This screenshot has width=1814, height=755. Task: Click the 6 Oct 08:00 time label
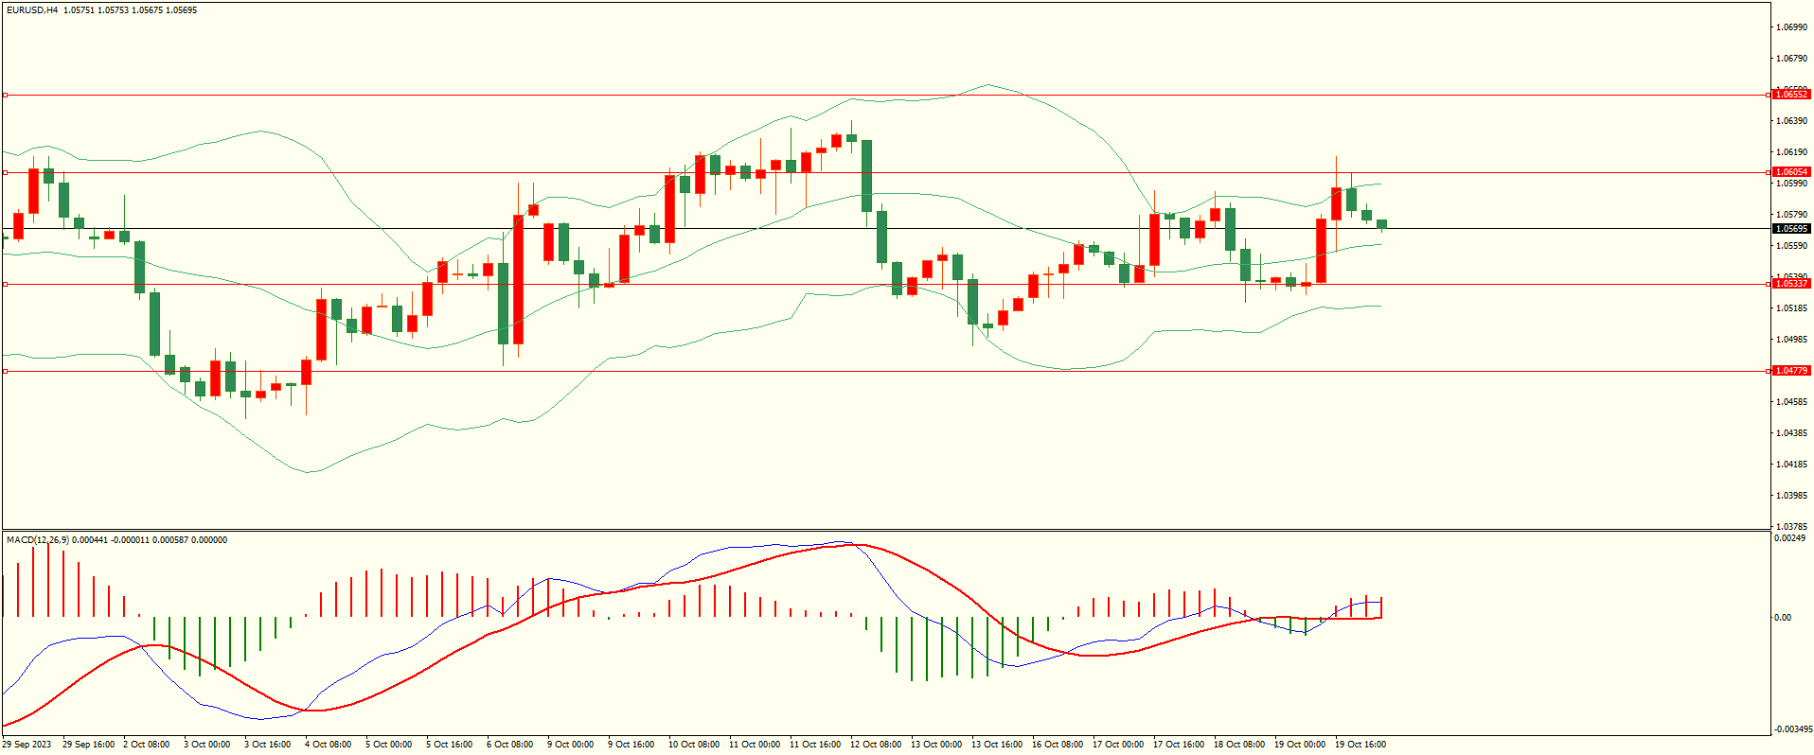pos(509,745)
